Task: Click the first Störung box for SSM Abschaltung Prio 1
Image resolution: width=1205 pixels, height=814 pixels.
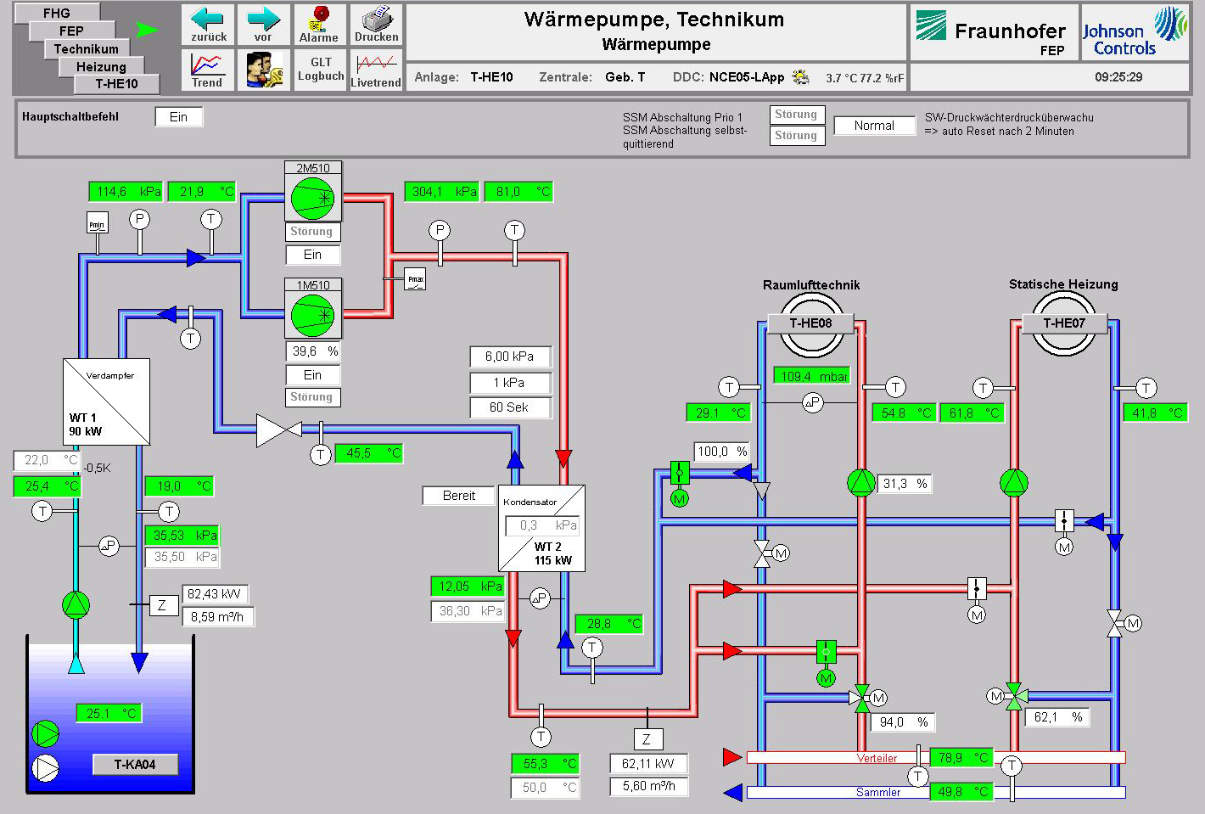Action: pyautogui.click(x=796, y=115)
